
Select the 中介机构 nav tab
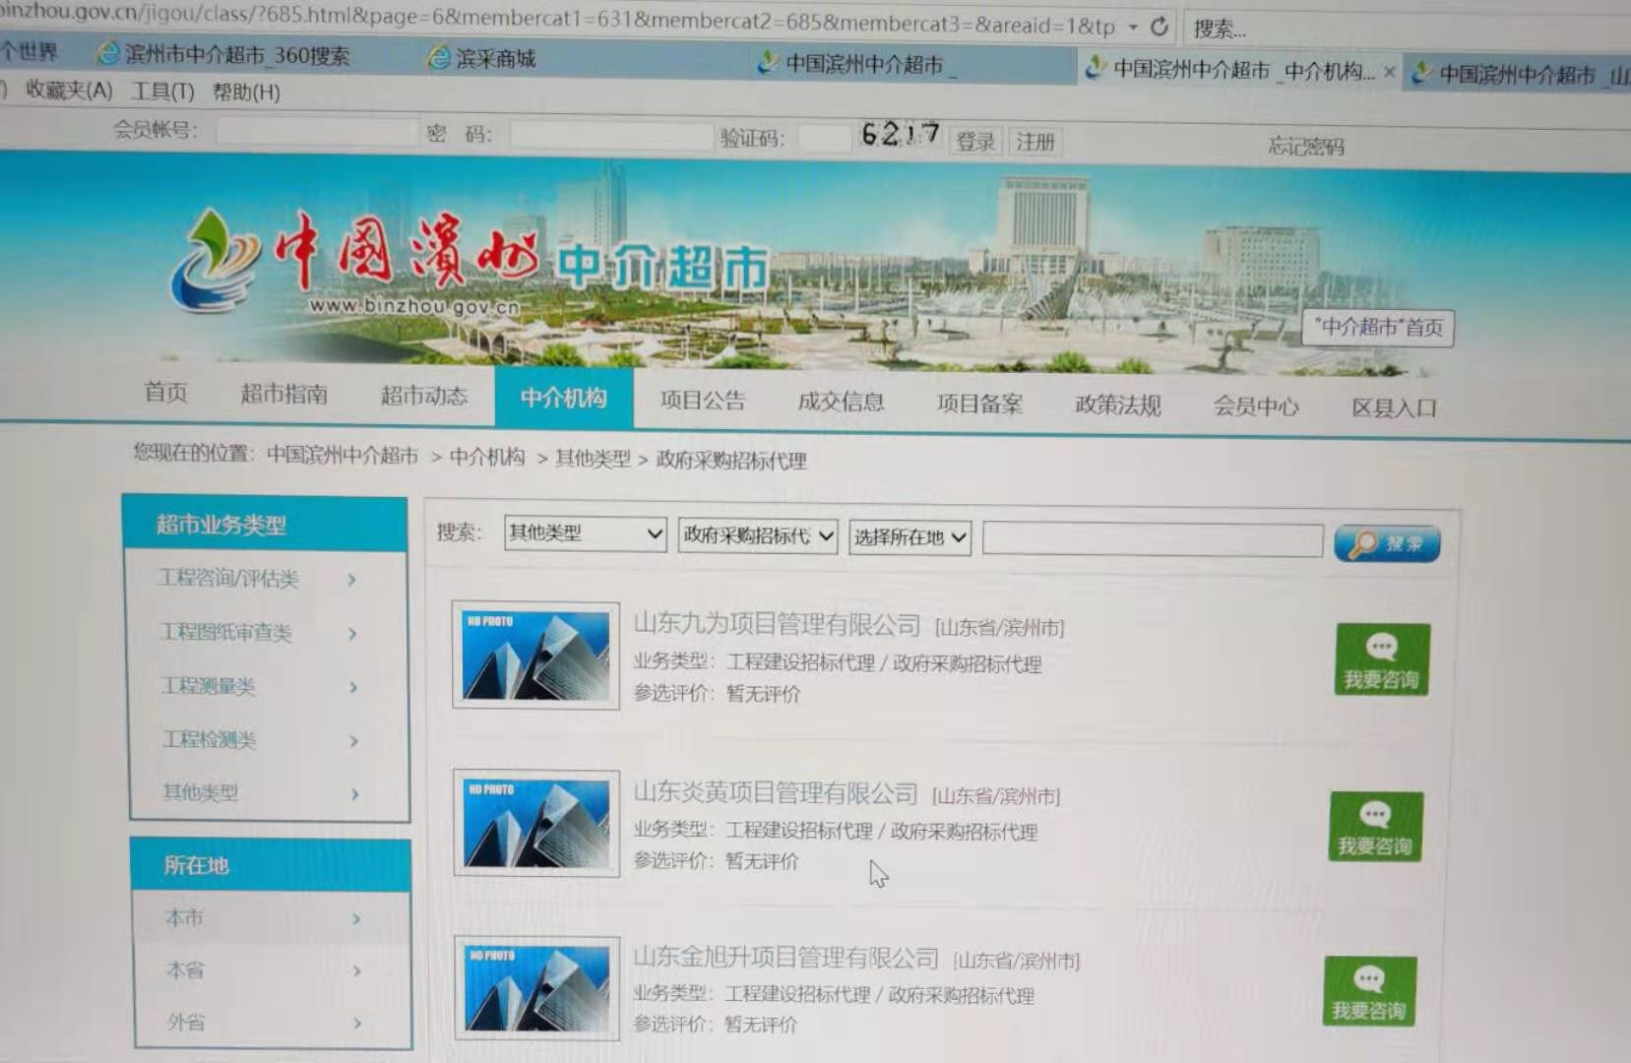tap(564, 398)
